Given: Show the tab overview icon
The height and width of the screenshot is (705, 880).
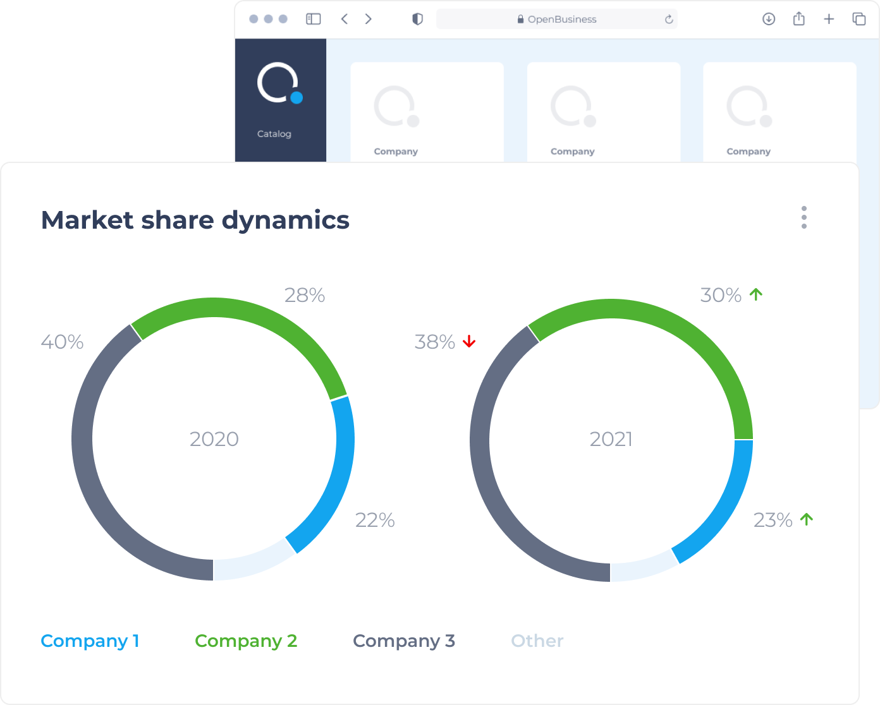Looking at the screenshot, I should click(859, 19).
